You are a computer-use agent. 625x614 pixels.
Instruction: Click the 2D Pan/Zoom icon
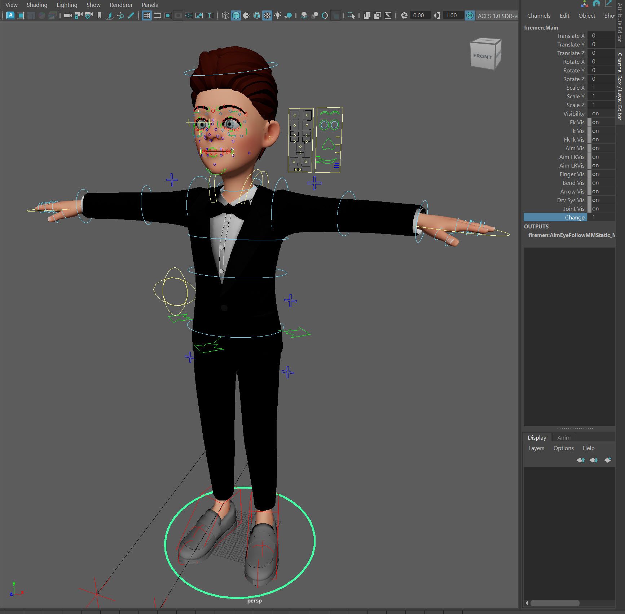coord(120,15)
